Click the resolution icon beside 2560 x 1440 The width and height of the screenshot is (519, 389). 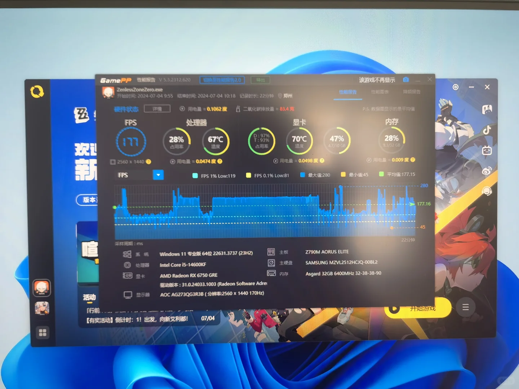pyautogui.click(x=113, y=162)
